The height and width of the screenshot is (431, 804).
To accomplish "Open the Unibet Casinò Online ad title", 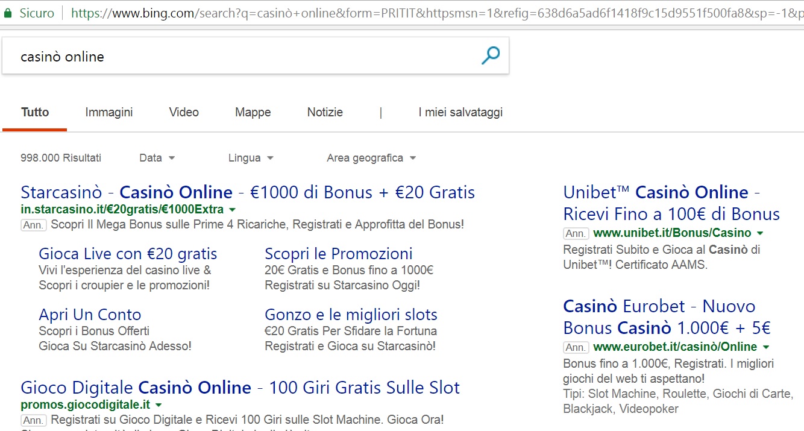I will click(x=671, y=203).
